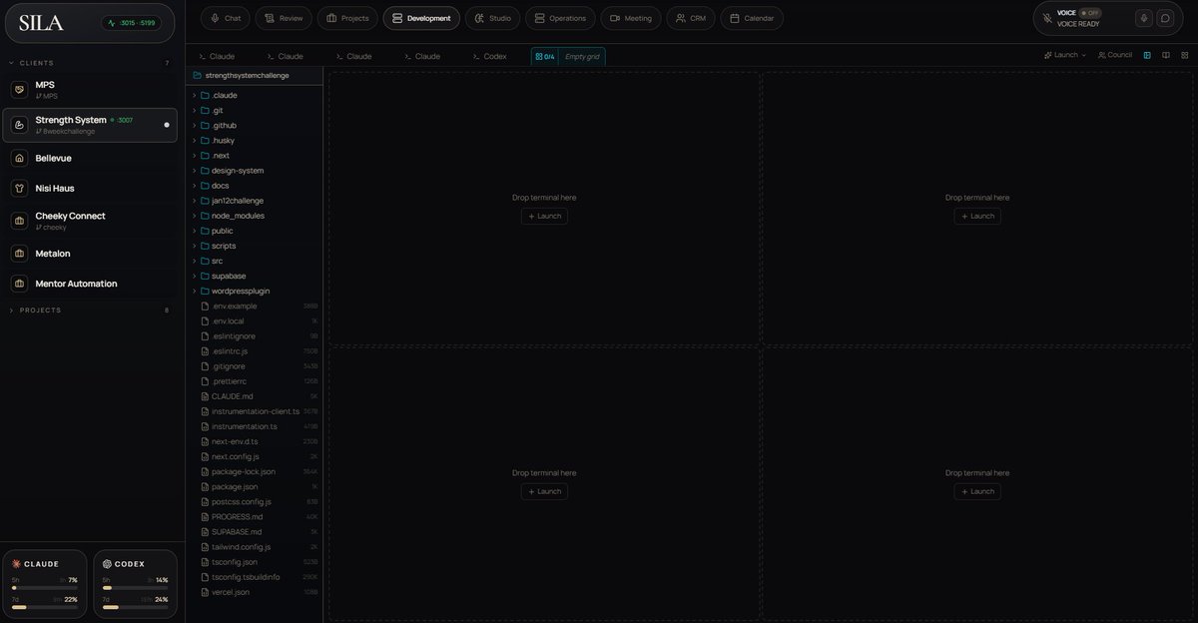Select the 0/4 Empty grid tab
This screenshot has width=1198, height=623.
[x=568, y=56]
